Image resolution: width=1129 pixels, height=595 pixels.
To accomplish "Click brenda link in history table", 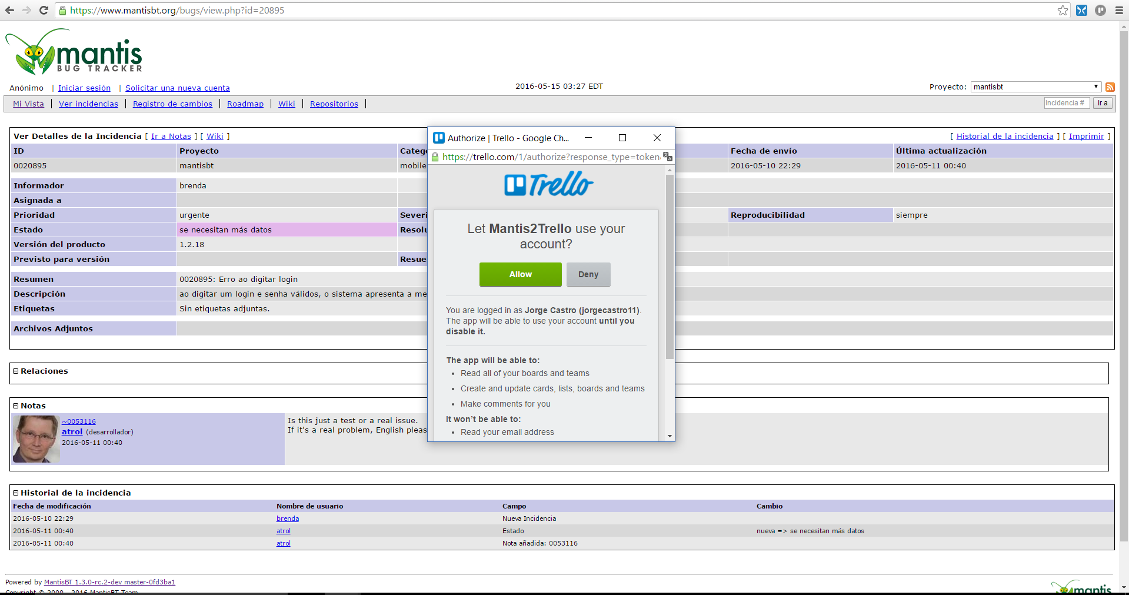I will tap(288, 518).
